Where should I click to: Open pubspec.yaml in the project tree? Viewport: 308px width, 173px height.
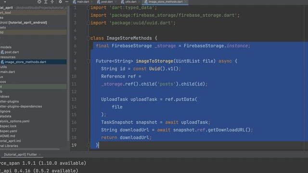9,131
